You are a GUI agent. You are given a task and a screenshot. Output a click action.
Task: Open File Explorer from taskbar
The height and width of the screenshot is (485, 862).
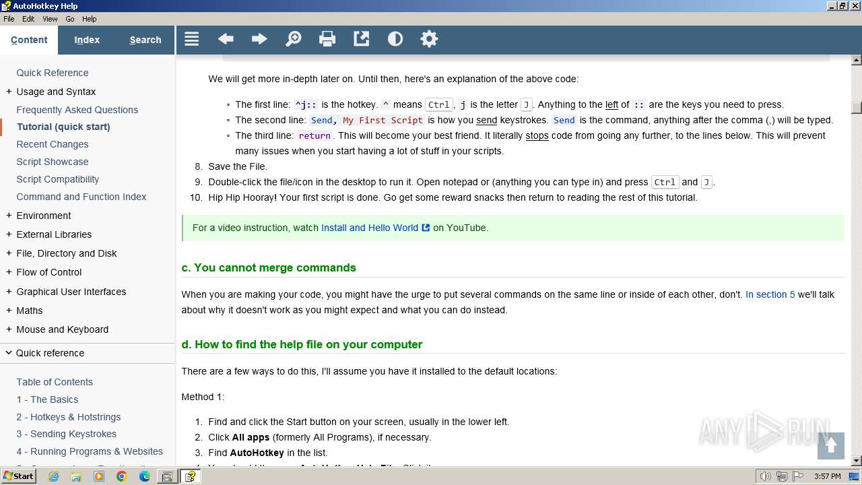click(x=76, y=476)
